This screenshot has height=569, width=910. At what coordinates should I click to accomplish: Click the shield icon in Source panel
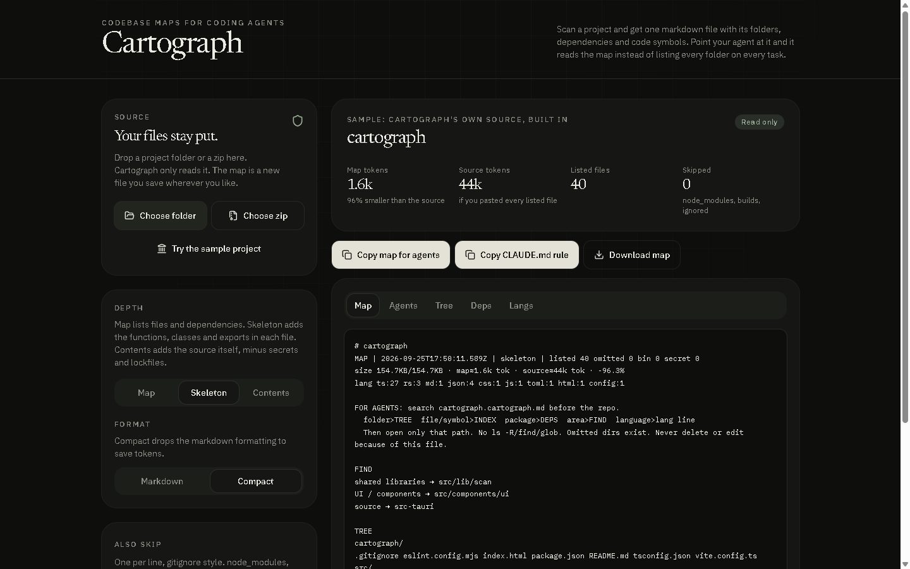coord(298,121)
